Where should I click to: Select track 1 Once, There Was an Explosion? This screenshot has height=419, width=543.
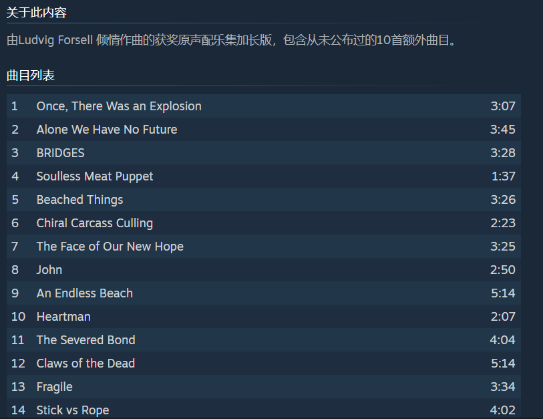click(x=264, y=106)
